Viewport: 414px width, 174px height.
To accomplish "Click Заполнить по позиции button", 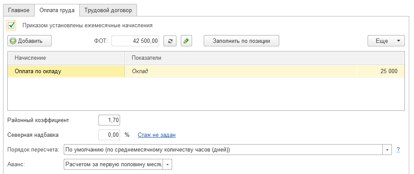I will [x=241, y=41].
